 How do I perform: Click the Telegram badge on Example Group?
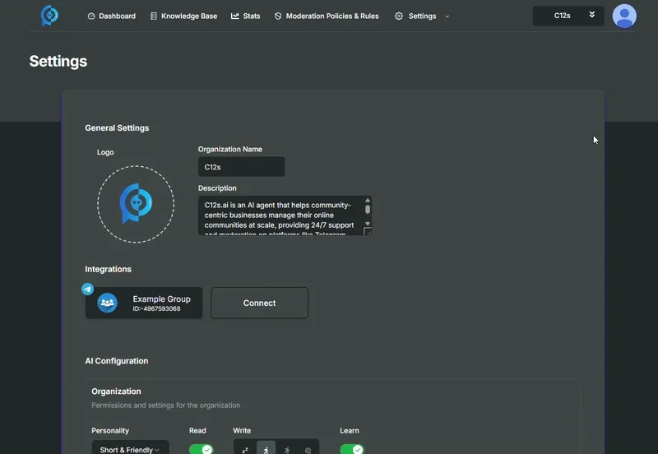(87, 289)
